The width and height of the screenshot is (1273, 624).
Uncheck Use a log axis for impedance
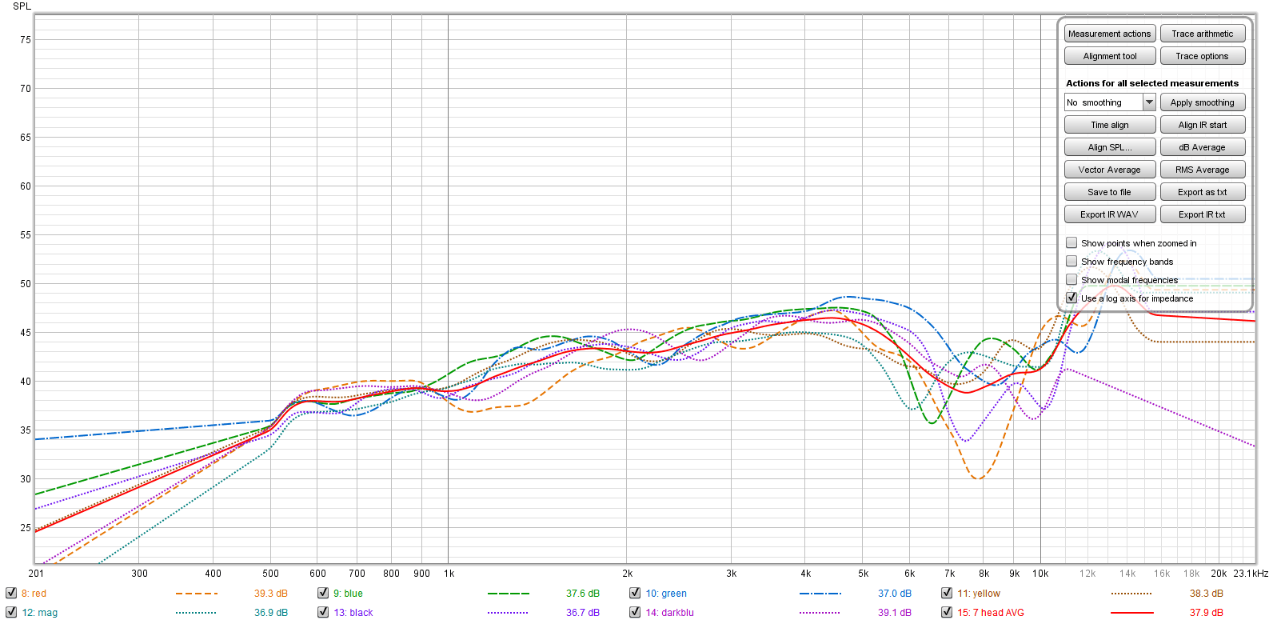(x=1071, y=298)
